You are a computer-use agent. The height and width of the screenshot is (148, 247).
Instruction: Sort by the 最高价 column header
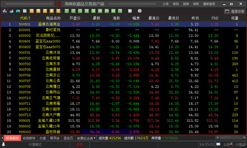[x=154, y=18]
